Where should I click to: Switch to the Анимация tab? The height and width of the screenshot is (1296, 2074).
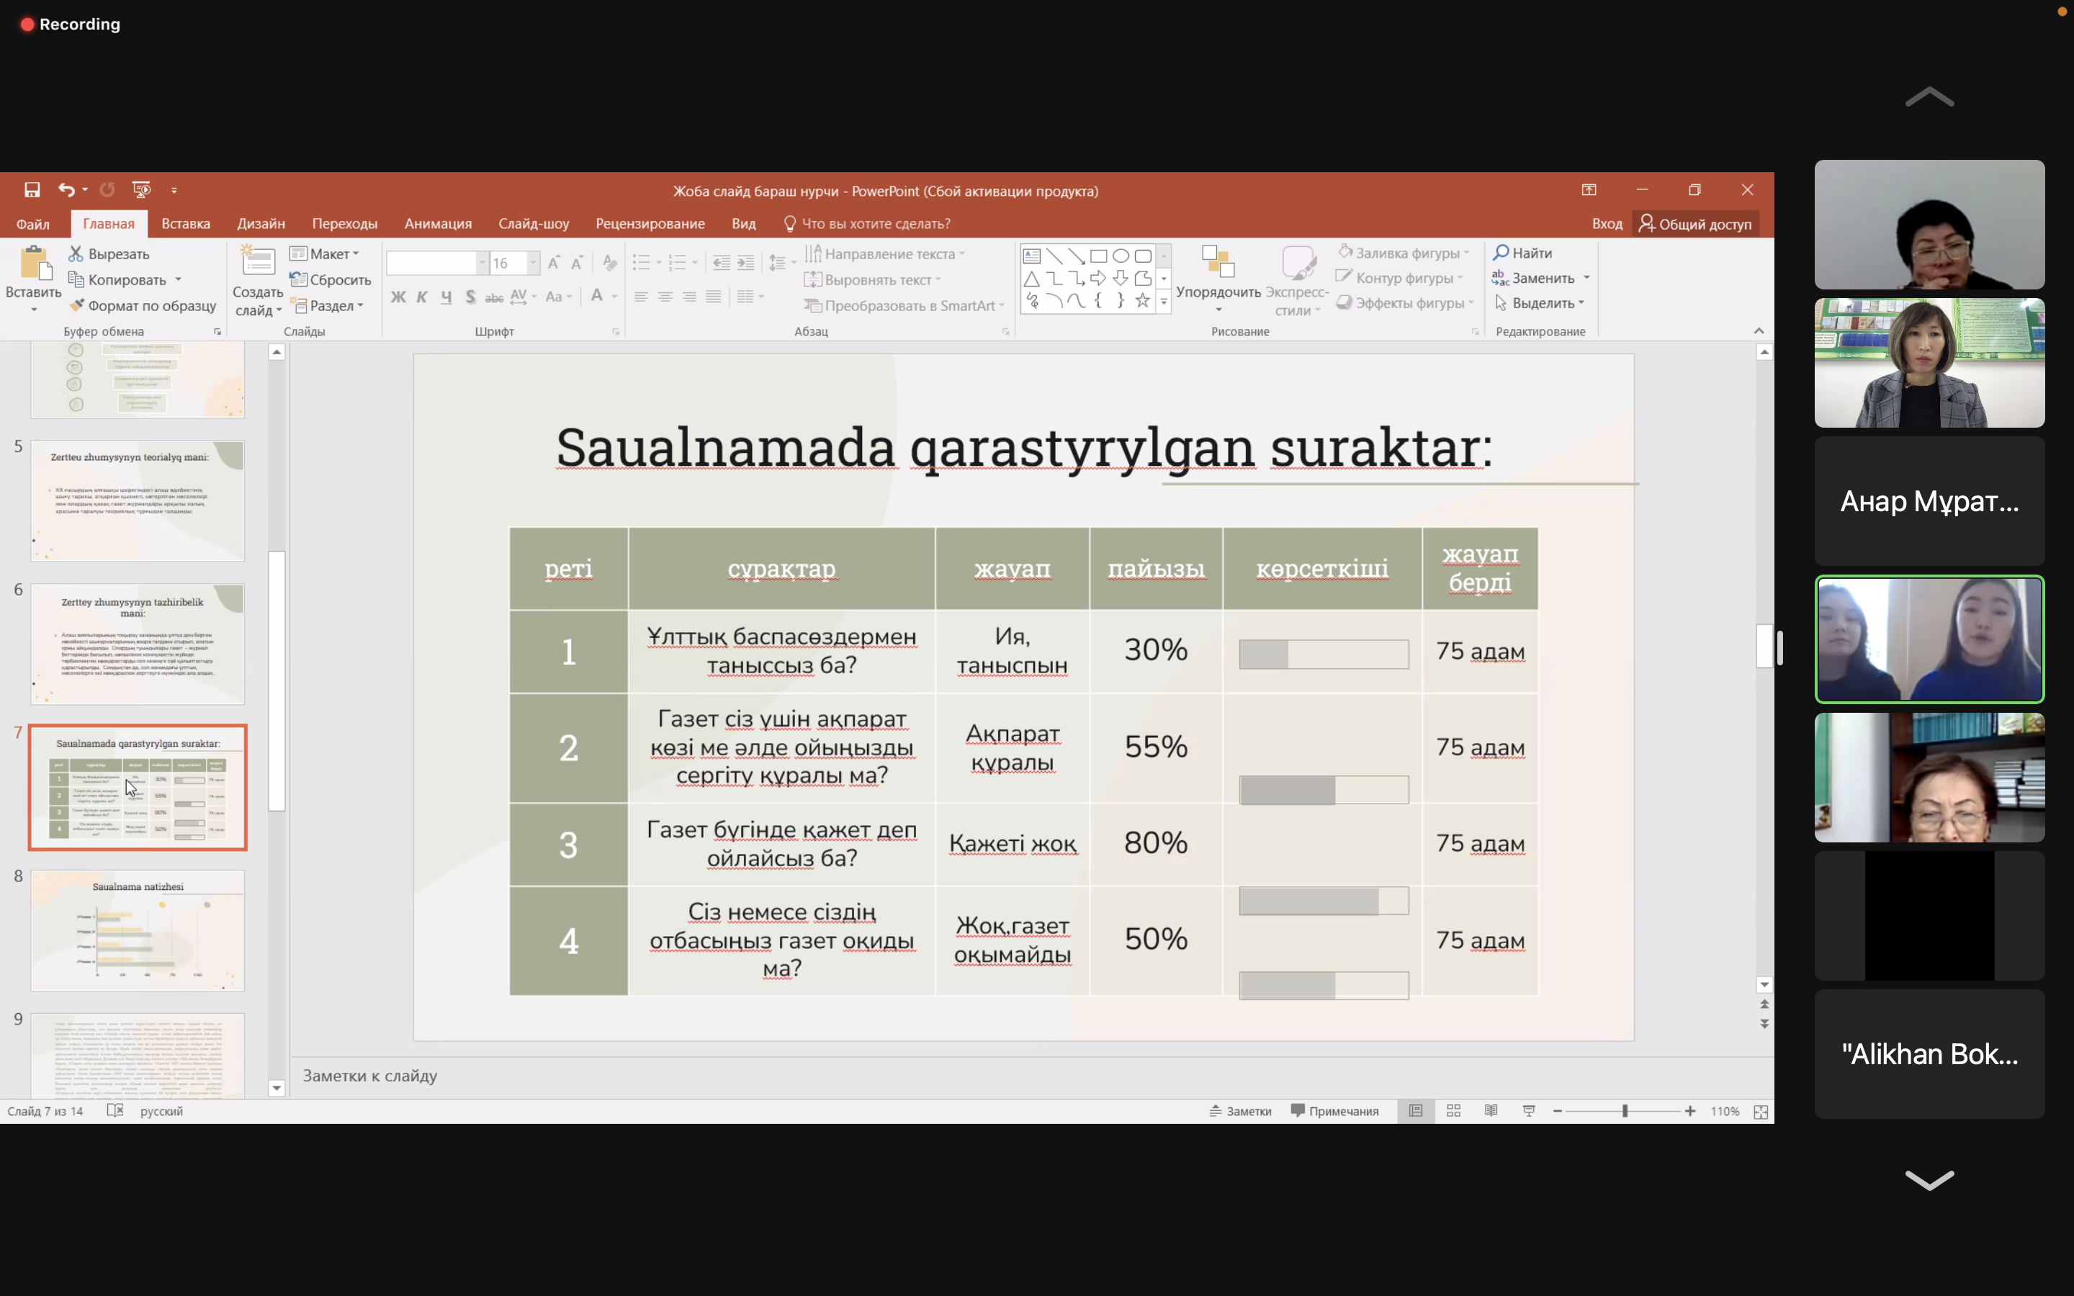point(437,224)
